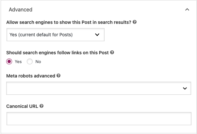This screenshot has height=134, width=197.
Task: Click the "Yes" label text beside the radio
Action: (18, 62)
